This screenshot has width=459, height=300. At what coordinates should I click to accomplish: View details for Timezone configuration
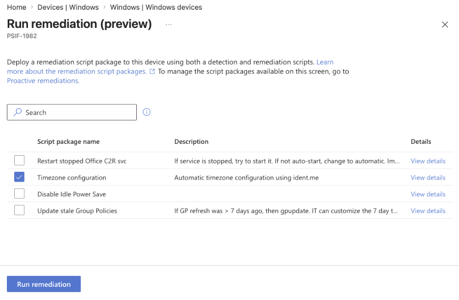(428, 177)
